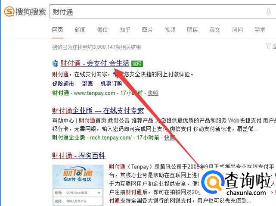Open the 视频 tab

click(x=170, y=30)
